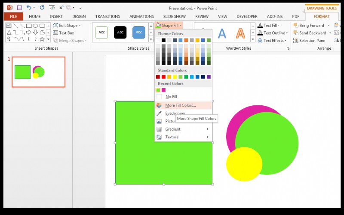The image size is (344, 215).
Task: Click the Save icon in Quick Access Toolbar
Action: coord(19,8)
